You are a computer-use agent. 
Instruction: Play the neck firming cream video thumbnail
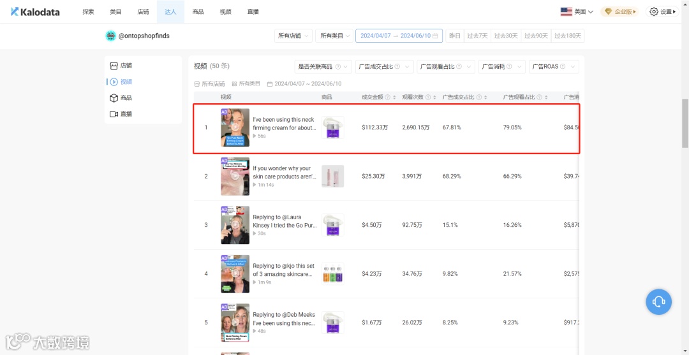click(x=235, y=127)
